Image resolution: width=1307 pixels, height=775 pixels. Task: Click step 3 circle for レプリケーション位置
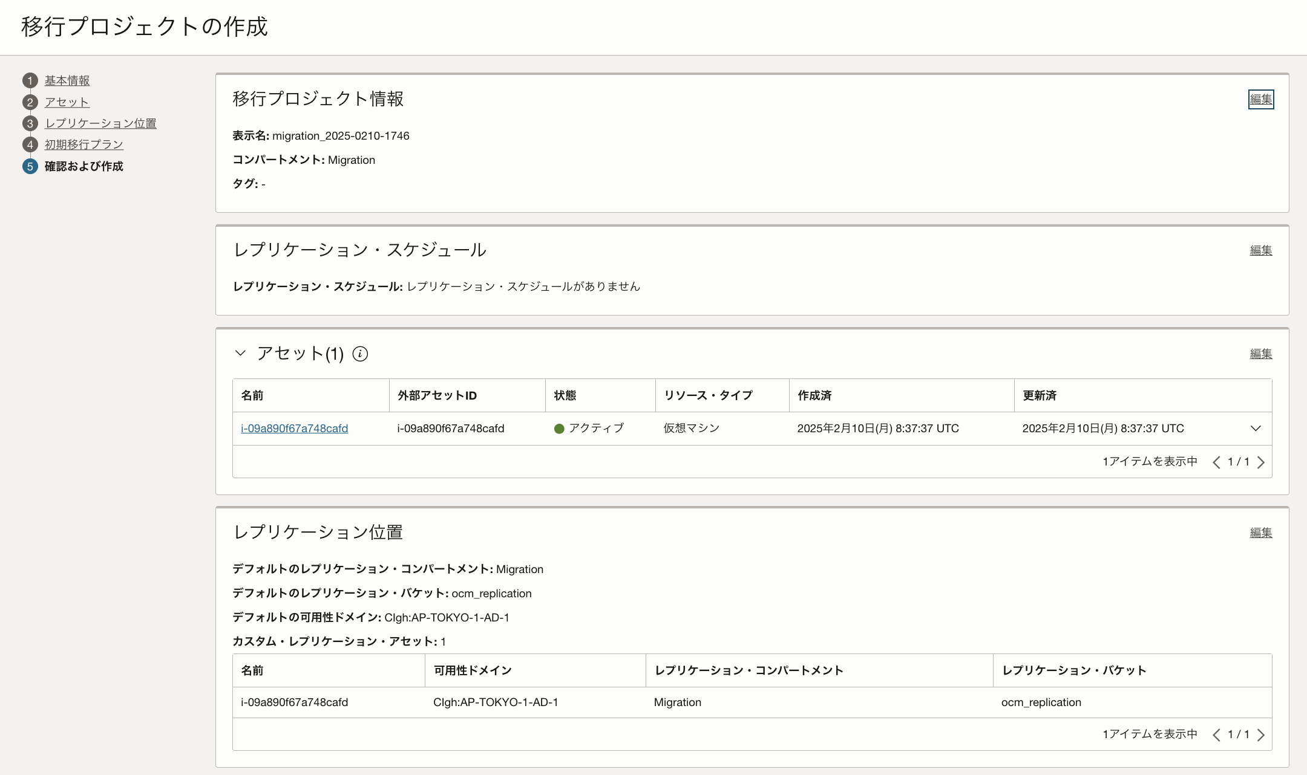[30, 123]
